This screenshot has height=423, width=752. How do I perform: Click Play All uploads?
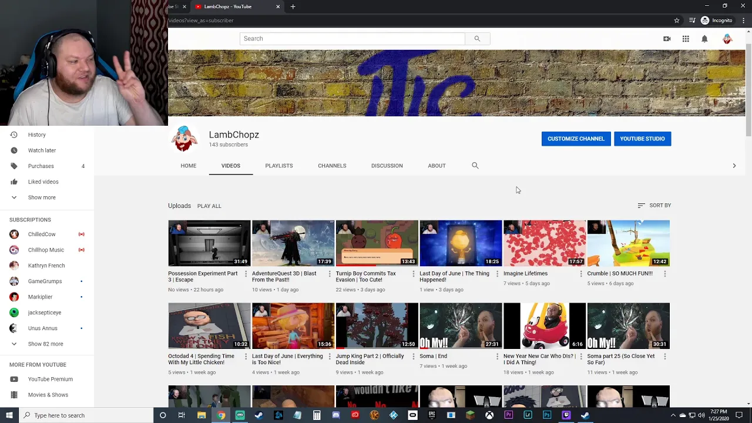click(x=209, y=206)
